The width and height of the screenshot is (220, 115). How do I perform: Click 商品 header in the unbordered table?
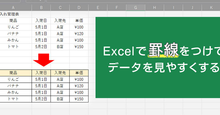click(16, 21)
